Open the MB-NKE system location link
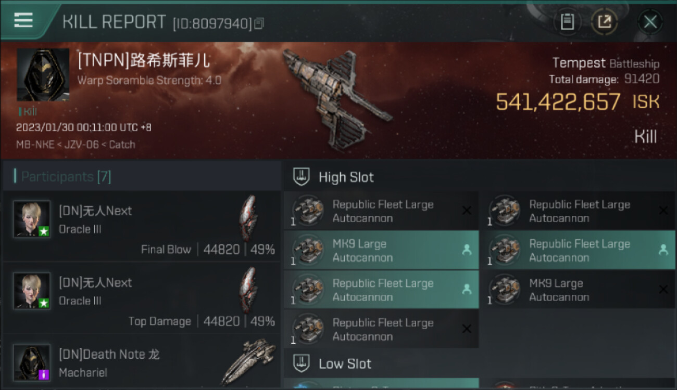677x390 pixels. (x=35, y=145)
